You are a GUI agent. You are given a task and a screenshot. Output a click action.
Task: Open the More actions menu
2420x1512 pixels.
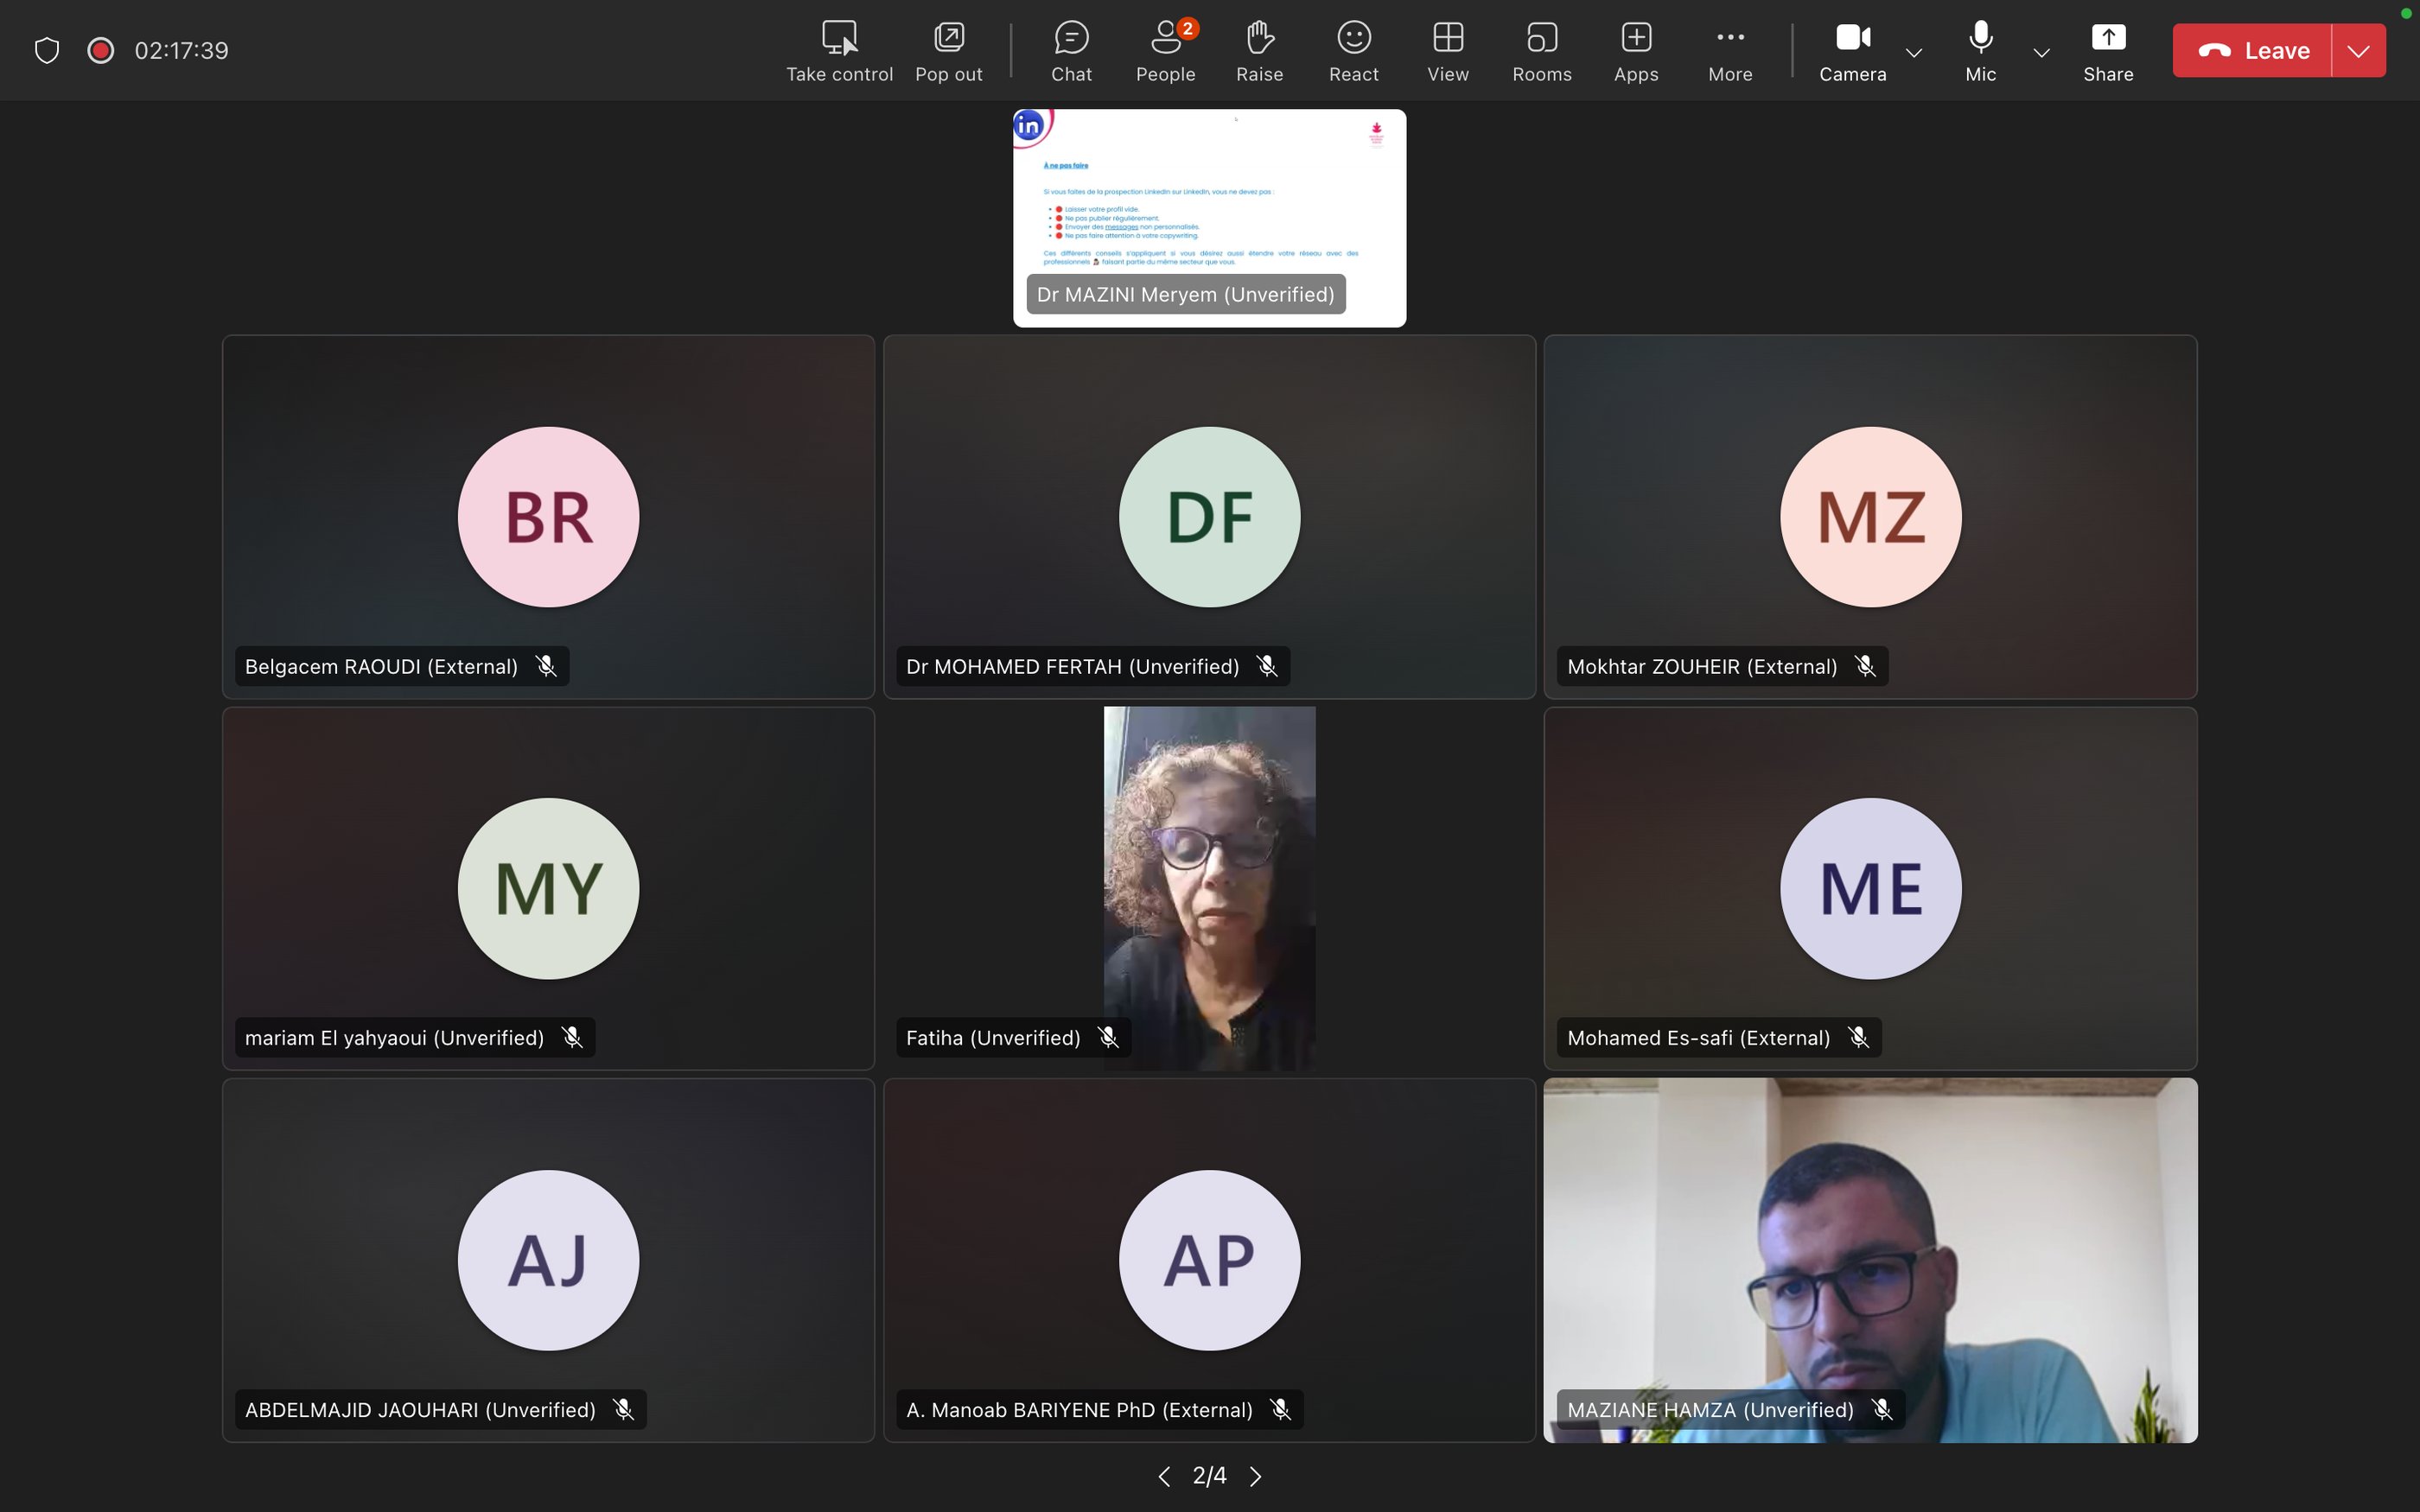[1730, 50]
